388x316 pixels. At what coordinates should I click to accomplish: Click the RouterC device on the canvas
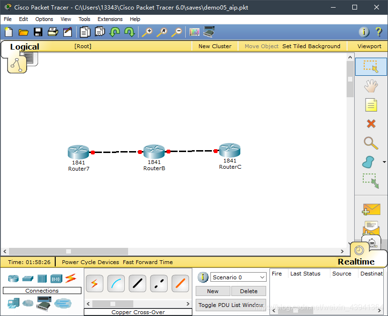[229, 150]
